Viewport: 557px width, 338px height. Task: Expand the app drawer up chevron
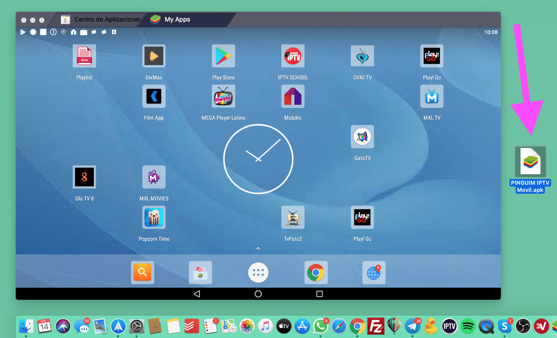tap(258, 248)
